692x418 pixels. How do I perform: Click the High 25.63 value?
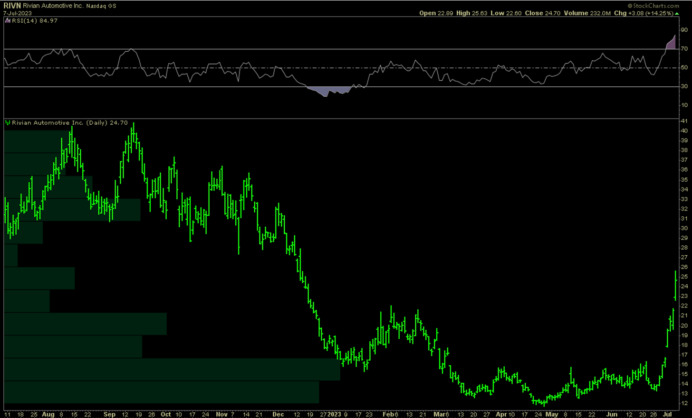(472, 13)
